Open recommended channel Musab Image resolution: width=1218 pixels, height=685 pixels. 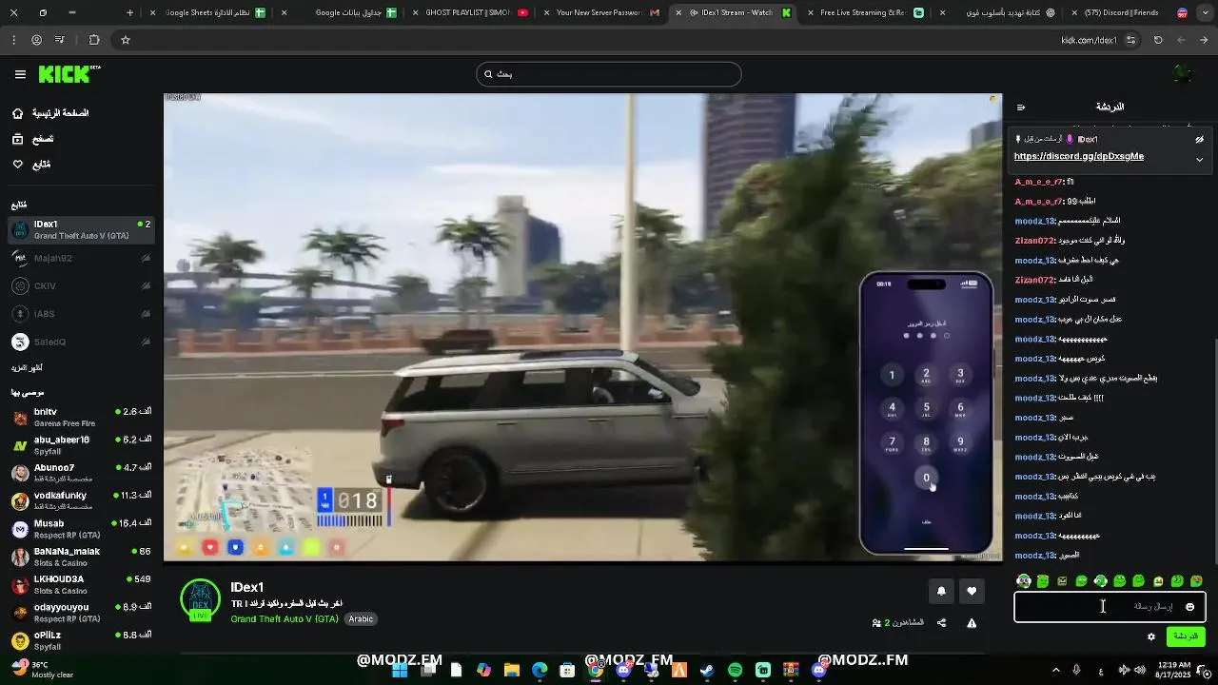click(x=81, y=528)
